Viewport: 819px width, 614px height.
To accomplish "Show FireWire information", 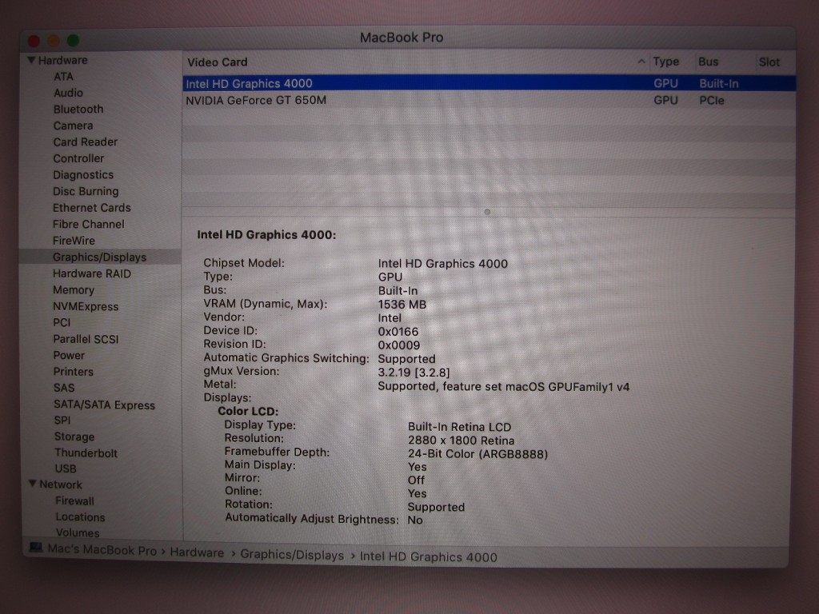I will tap(74, 241).
